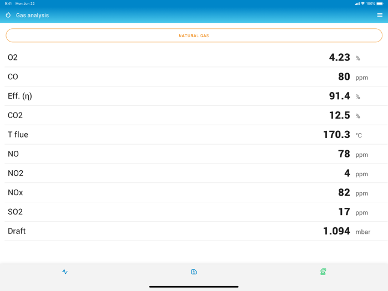Select the efficiency value 91.4

tap(339, 96)
